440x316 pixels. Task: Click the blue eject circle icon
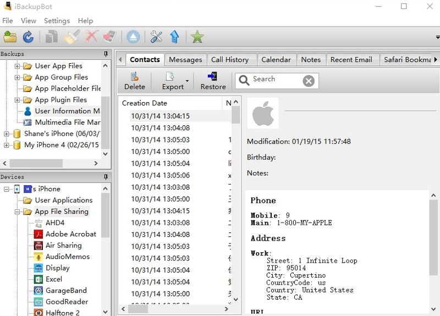(133, 37)
